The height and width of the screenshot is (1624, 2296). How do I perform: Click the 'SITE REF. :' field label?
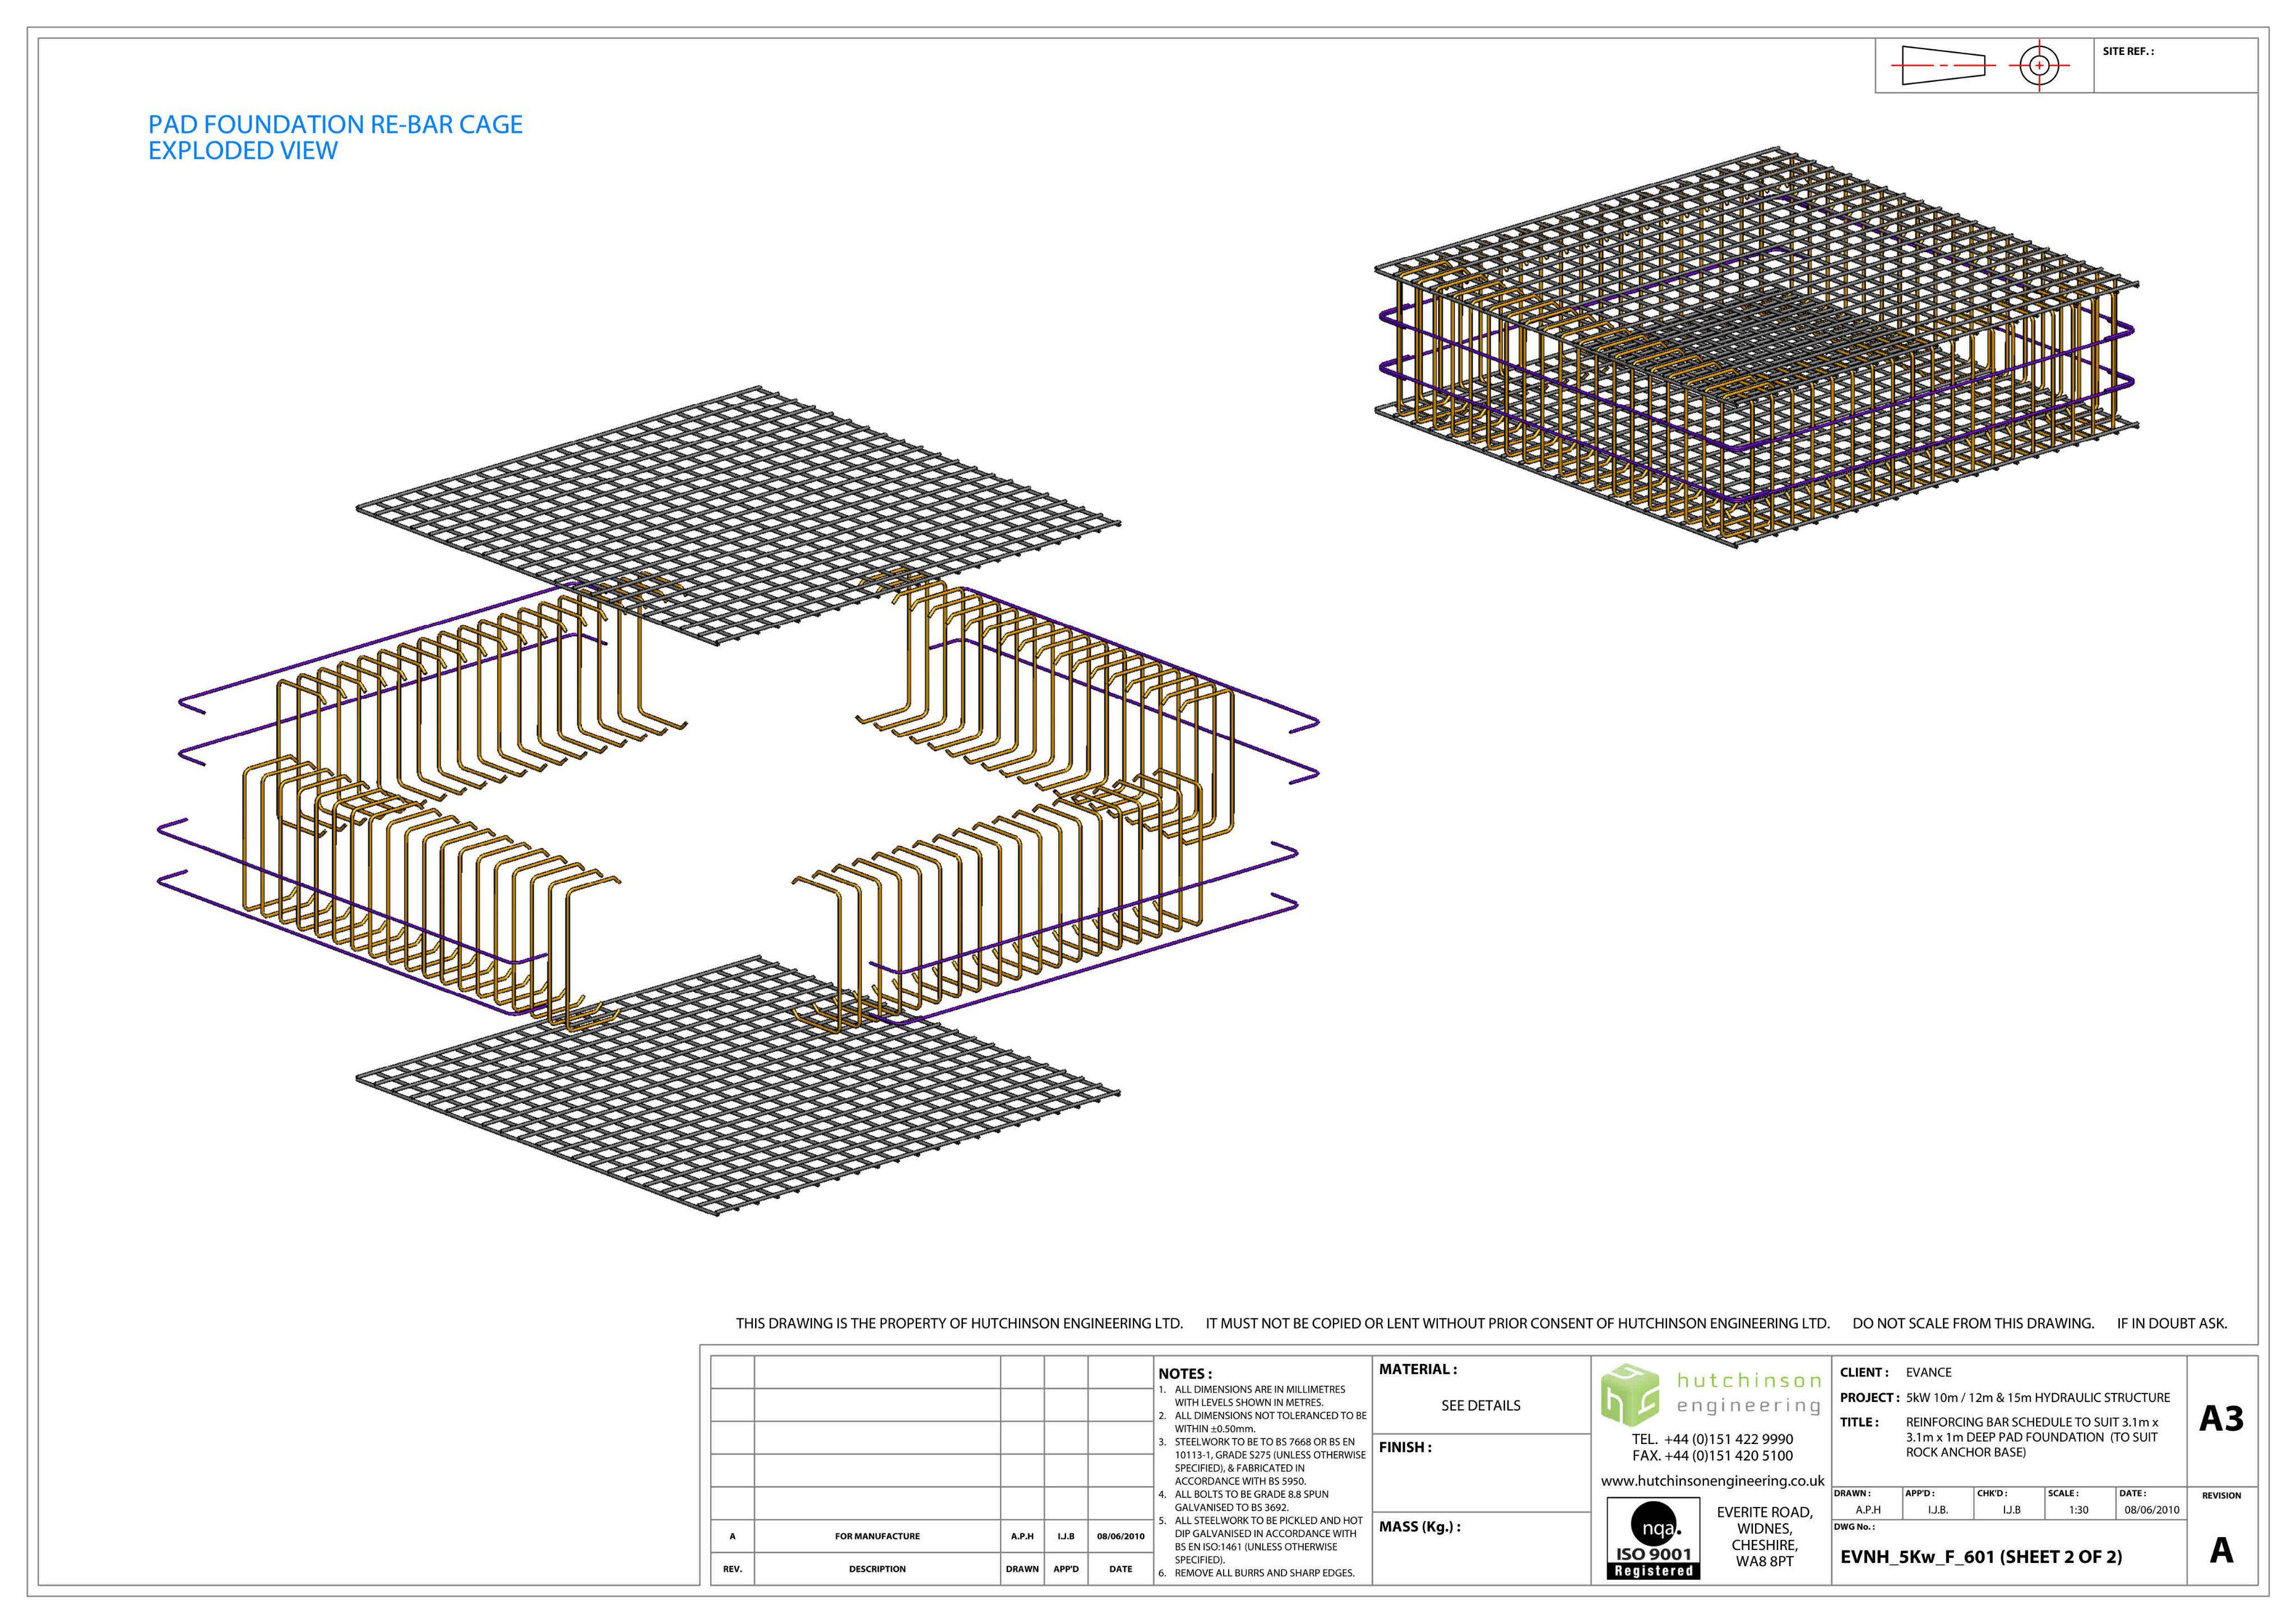pos(2128,51)
